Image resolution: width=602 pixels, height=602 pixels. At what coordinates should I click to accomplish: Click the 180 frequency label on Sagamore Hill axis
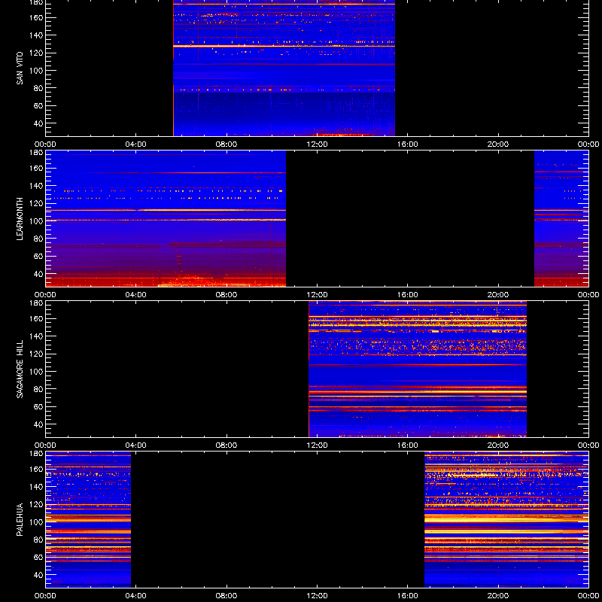[x=38, y=303]
